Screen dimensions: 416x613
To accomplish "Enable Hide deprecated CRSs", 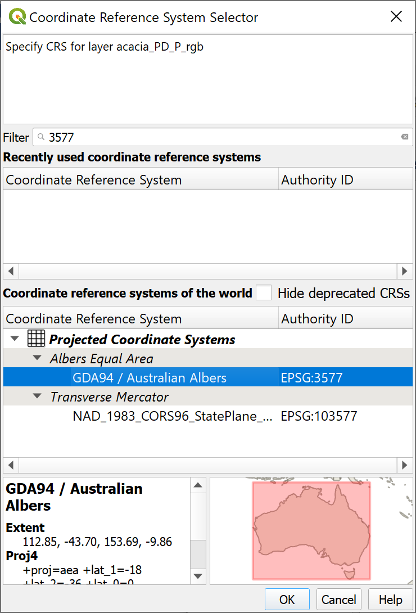I will 264,292.
